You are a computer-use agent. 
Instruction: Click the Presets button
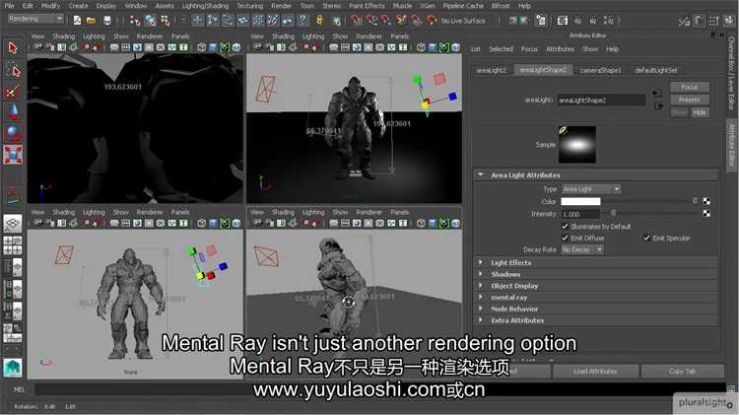click(689, 100)
